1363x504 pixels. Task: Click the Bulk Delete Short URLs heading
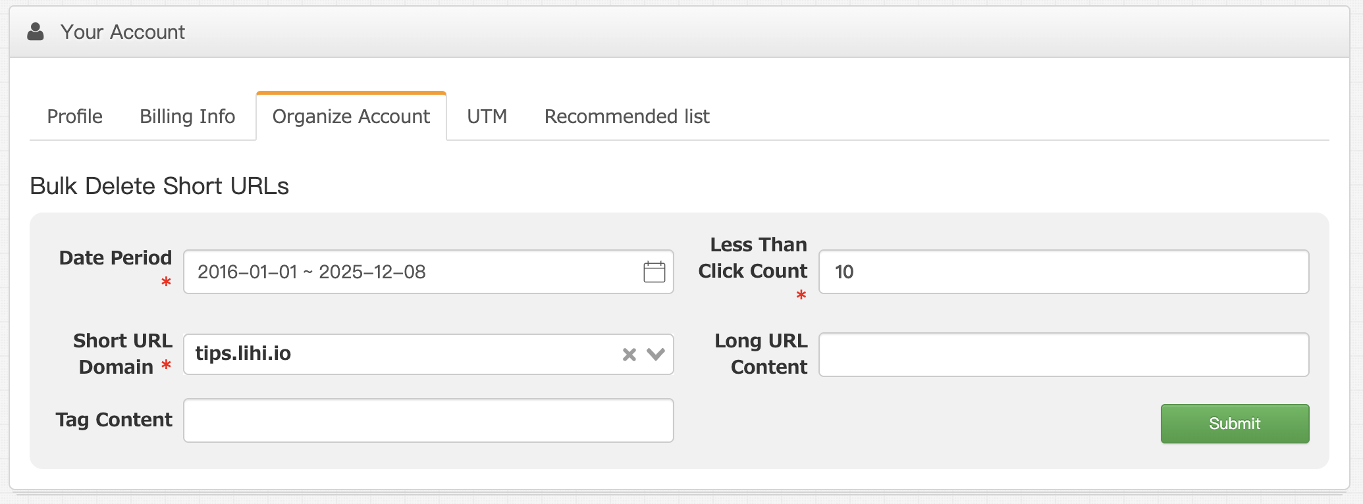pyautogui.click(x=159, y=186)
